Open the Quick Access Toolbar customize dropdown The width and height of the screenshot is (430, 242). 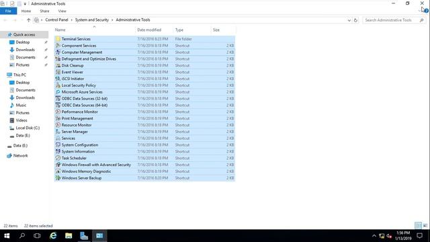25,4
